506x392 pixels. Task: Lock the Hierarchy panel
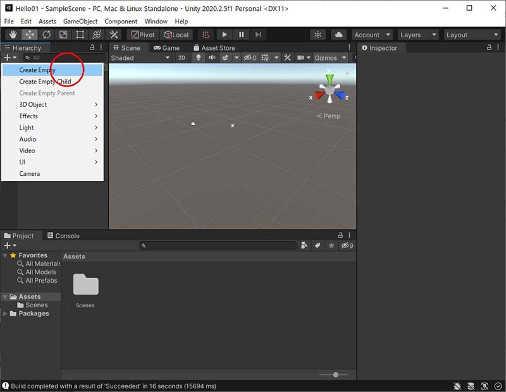click(x=92, y=47)
